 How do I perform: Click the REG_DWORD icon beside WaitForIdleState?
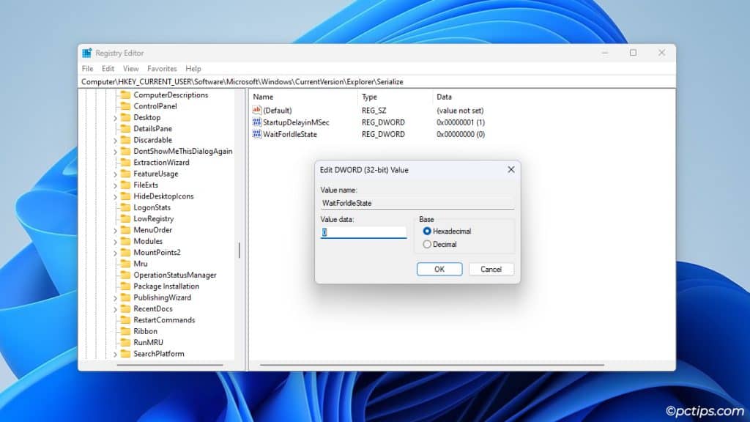tap(257, 134)
